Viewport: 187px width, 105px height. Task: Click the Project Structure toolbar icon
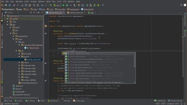pyautogui.click(x=83, y=5)
